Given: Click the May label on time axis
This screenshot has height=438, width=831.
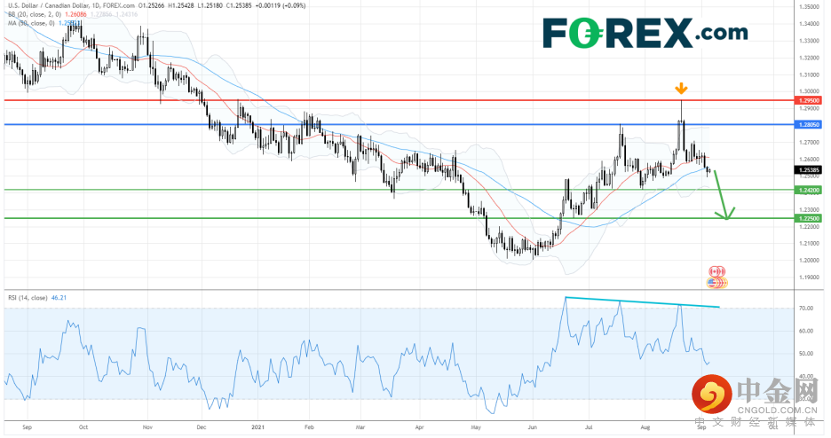Looking at the screenshot, I should click(x=475, y=426).
